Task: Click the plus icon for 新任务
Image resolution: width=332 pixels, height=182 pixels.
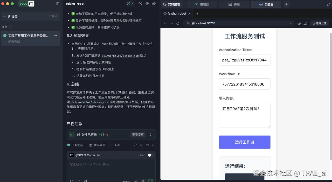Action: click(x=5, y=16)
